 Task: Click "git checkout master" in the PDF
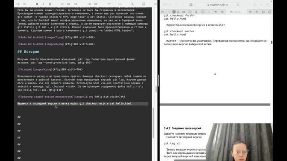click(179, 31)
